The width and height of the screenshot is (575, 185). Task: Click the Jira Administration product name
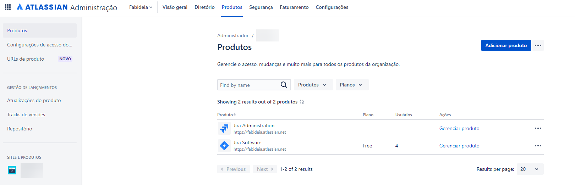pos(254,125)
